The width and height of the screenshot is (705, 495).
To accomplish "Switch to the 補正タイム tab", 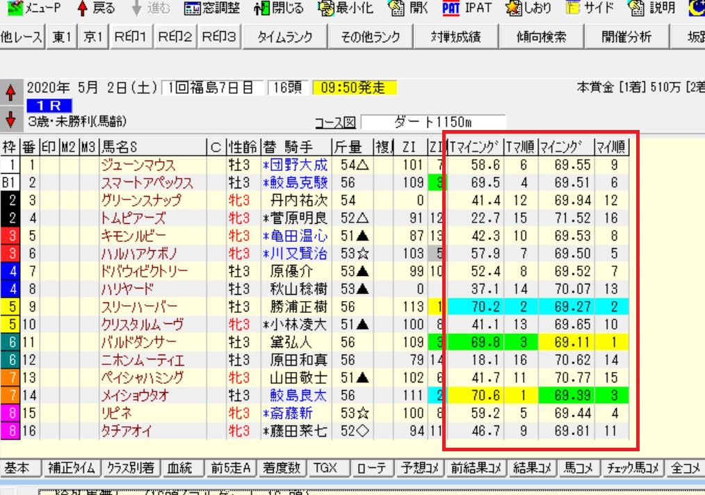I will point(72,468).
